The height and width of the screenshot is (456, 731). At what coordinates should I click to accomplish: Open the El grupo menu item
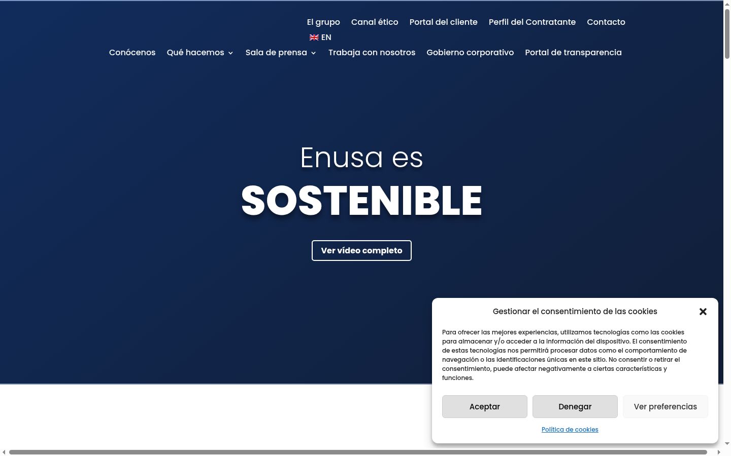323,22
